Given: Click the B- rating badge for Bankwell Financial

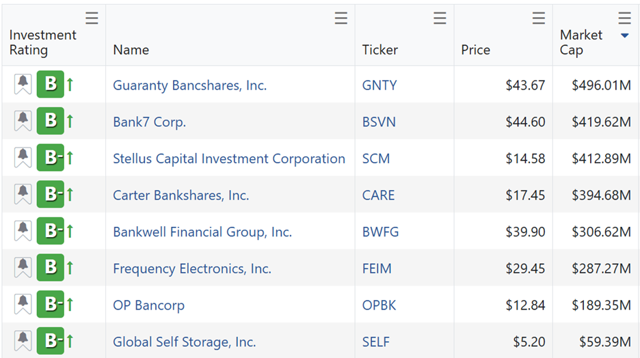Looking at the screenshot, I should (x=51, y=231).
